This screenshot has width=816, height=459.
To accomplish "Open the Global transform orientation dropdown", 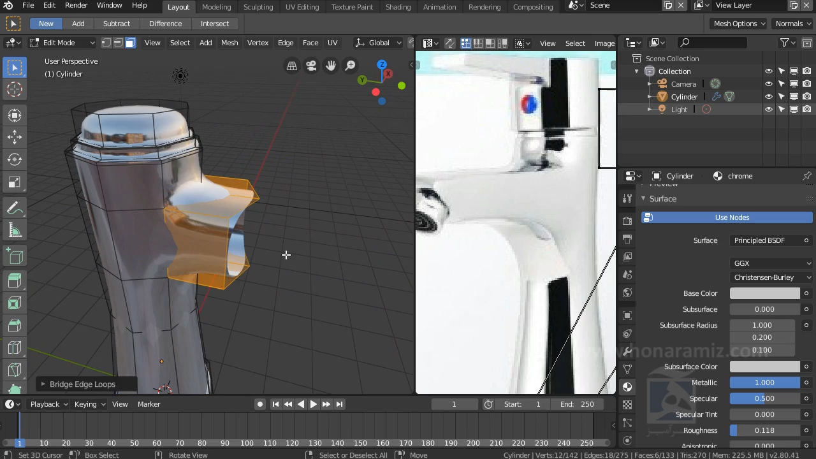I will pos(379,43).
